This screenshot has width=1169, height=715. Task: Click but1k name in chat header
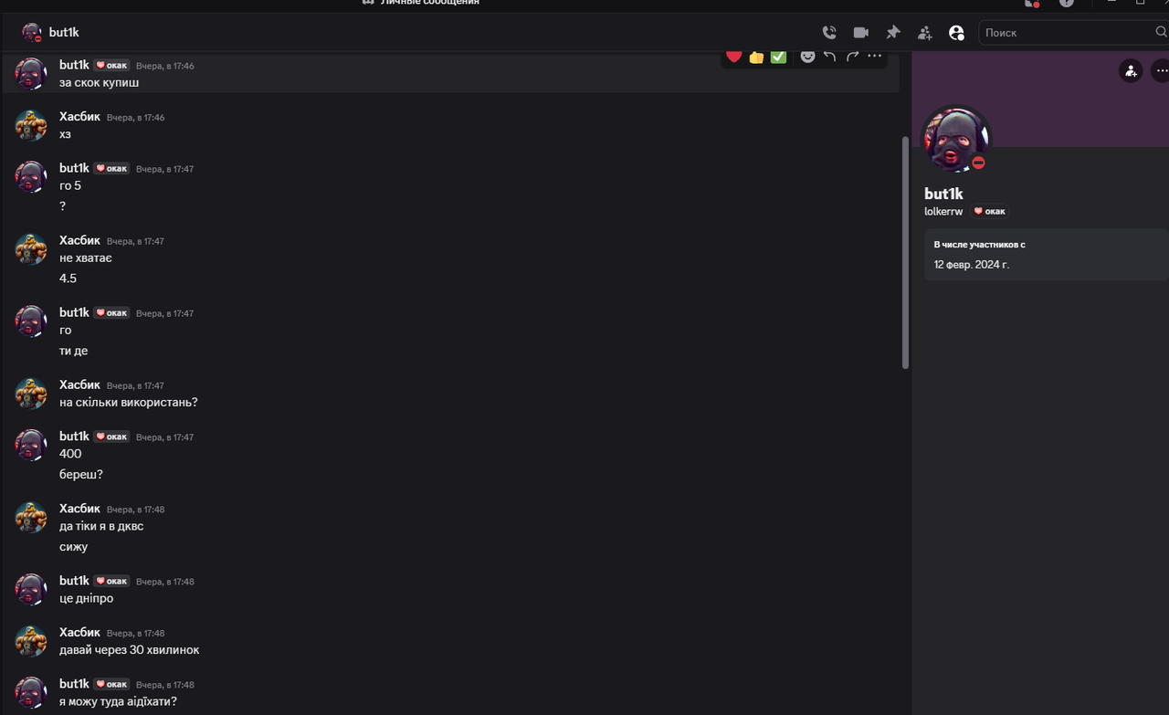(64, 32)
